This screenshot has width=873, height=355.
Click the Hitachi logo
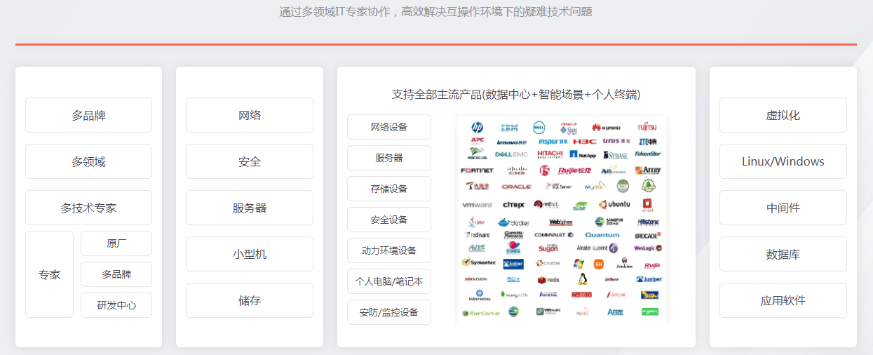(550, 154)
